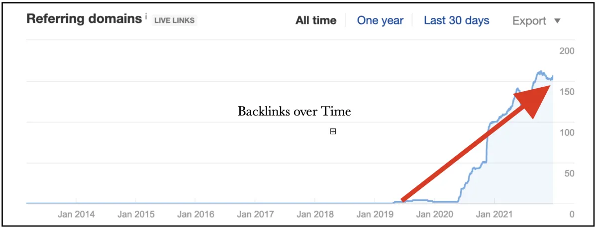Click the Referring domains heading
Image resolution: width=597 pixels, height=229 pixels.
click(84, 19)
